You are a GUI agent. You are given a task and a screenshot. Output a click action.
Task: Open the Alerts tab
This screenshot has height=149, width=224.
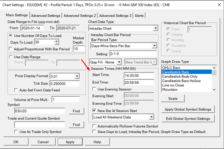(139, 16)
